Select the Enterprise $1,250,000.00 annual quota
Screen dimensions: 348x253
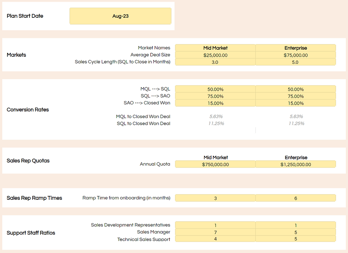(296, 164)
